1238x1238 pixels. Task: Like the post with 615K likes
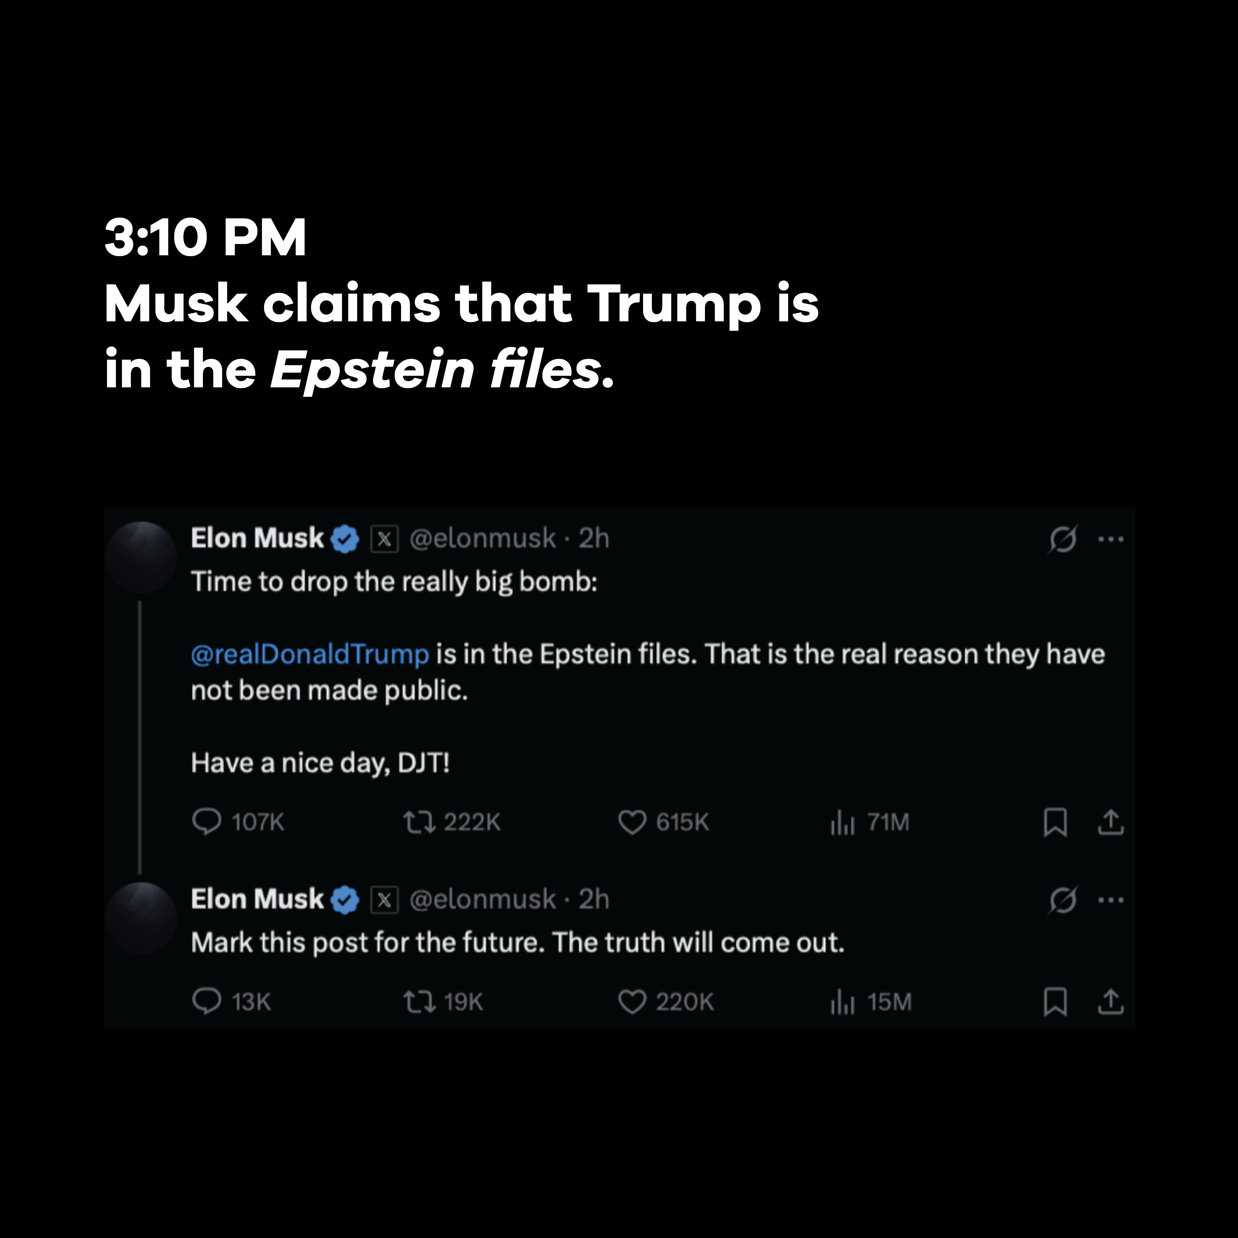(632, 821)
